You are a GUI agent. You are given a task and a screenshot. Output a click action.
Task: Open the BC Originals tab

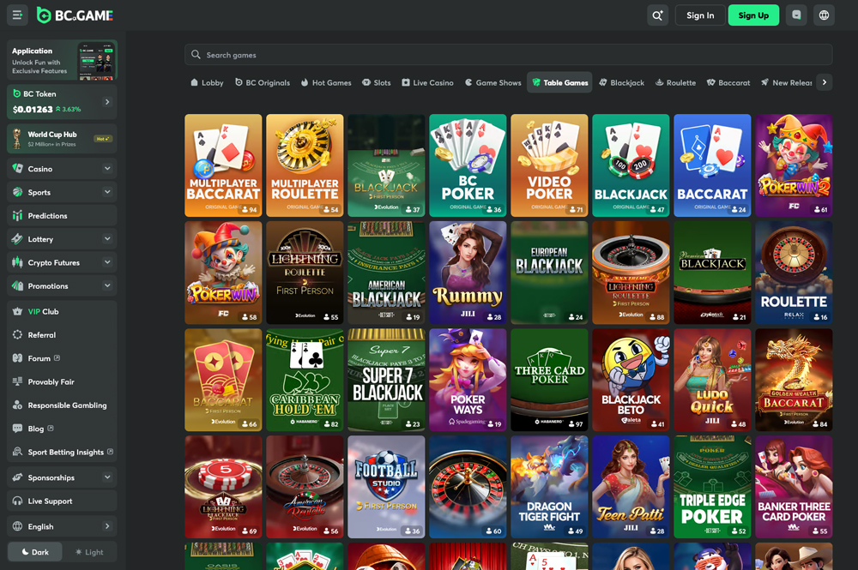click(263, 82)
